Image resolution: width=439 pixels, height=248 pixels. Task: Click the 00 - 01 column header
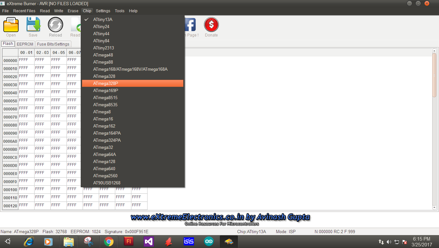[x=26, y=52]
